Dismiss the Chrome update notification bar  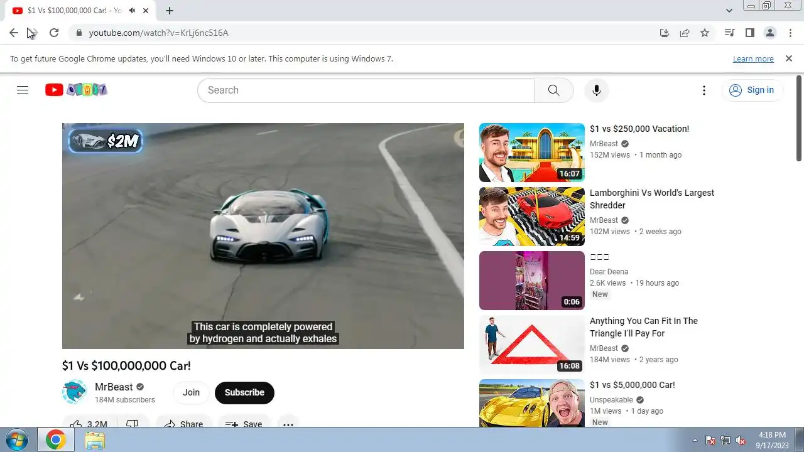point(789,58)
